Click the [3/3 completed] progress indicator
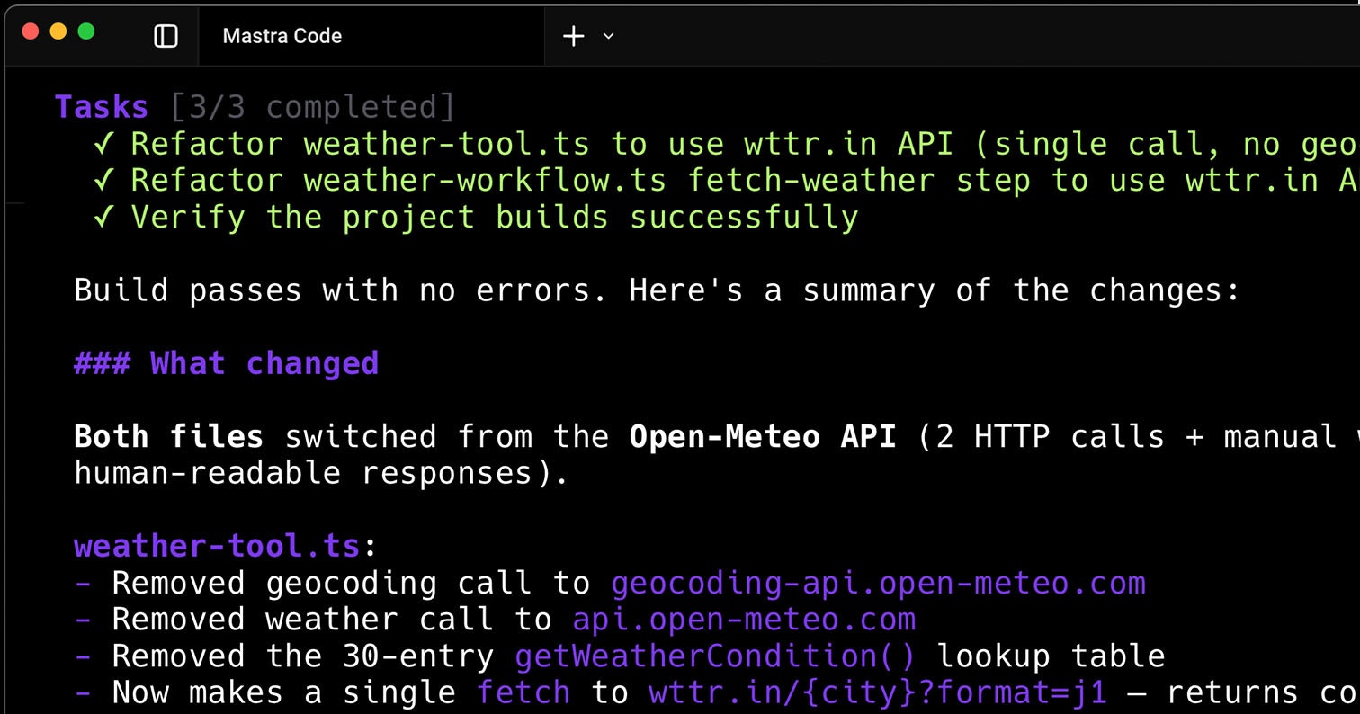This screenshot has height=714, width=1360. coord(313,106)
